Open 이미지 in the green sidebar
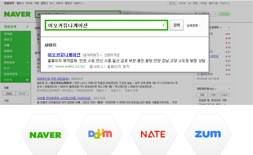 16,51
